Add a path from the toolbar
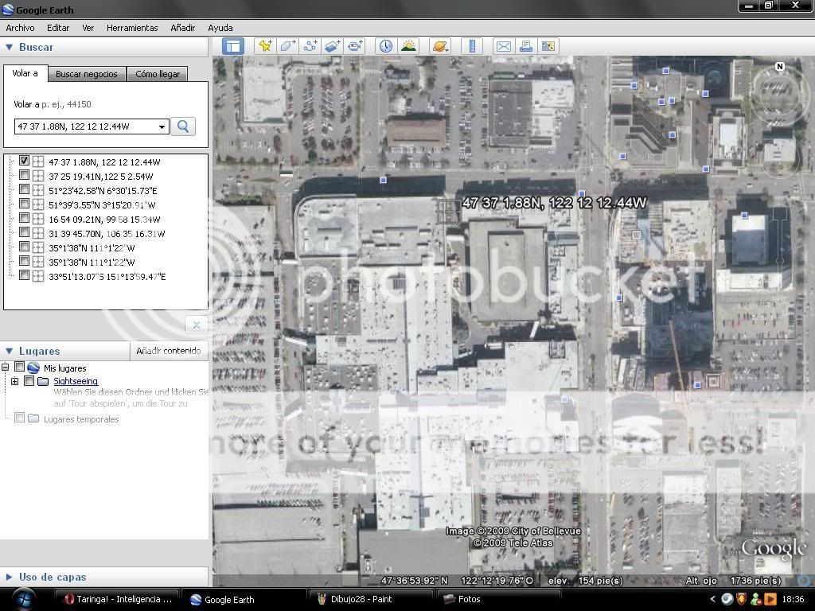The image size is (815, 611). point(310,46)
